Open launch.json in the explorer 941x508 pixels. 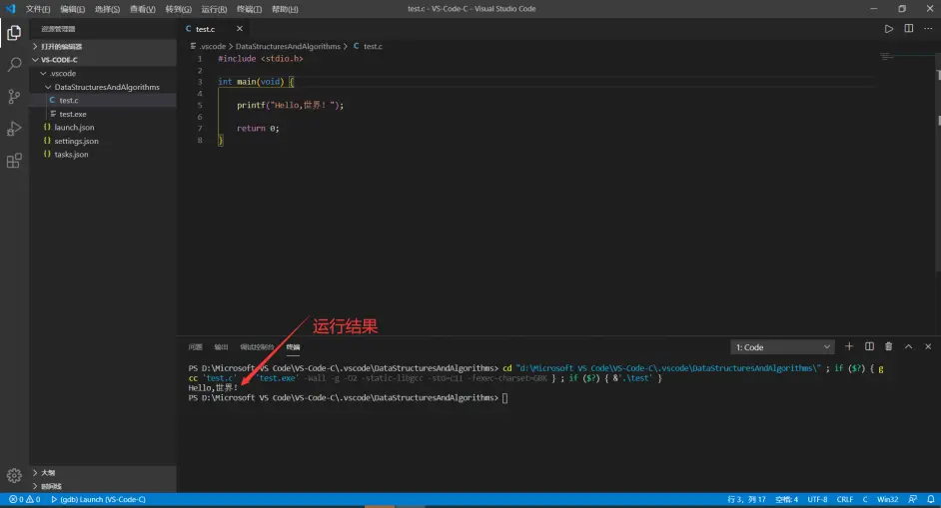coord(74,128)
